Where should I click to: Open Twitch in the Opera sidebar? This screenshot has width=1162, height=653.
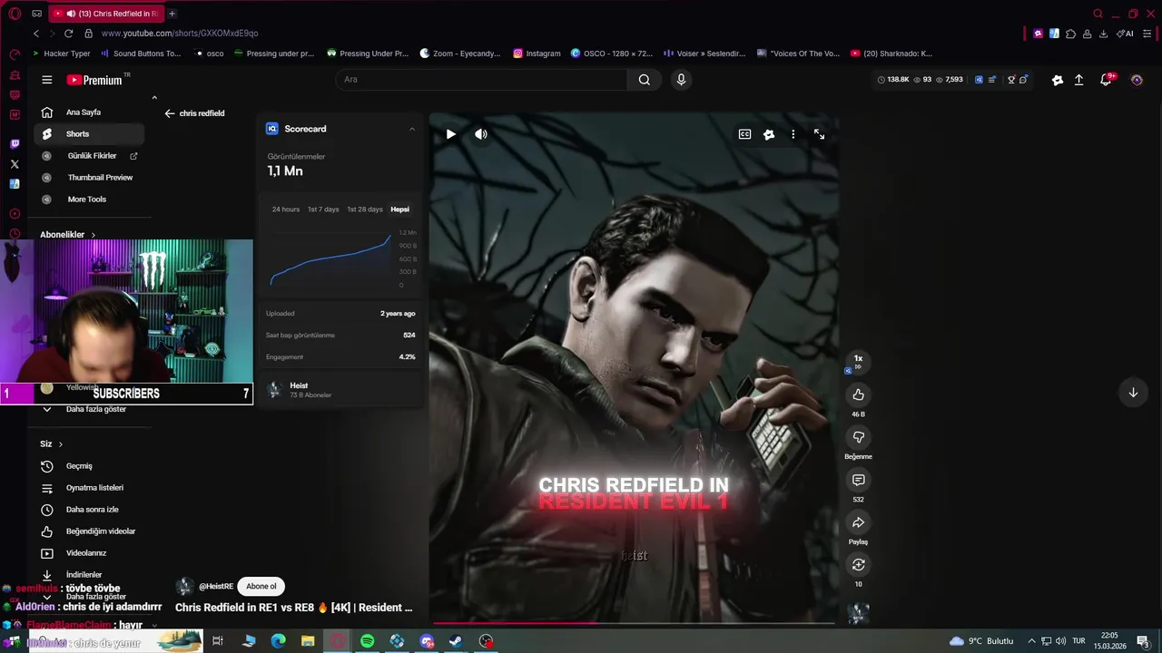pos(15,143)
